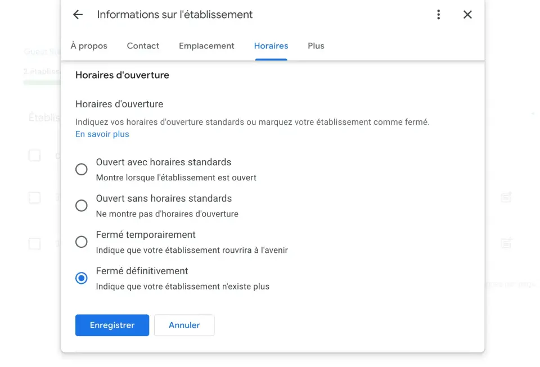Choose Ouvert sans horaires standards radio button
Screen dimensions: 540x367
pos(81,206)
